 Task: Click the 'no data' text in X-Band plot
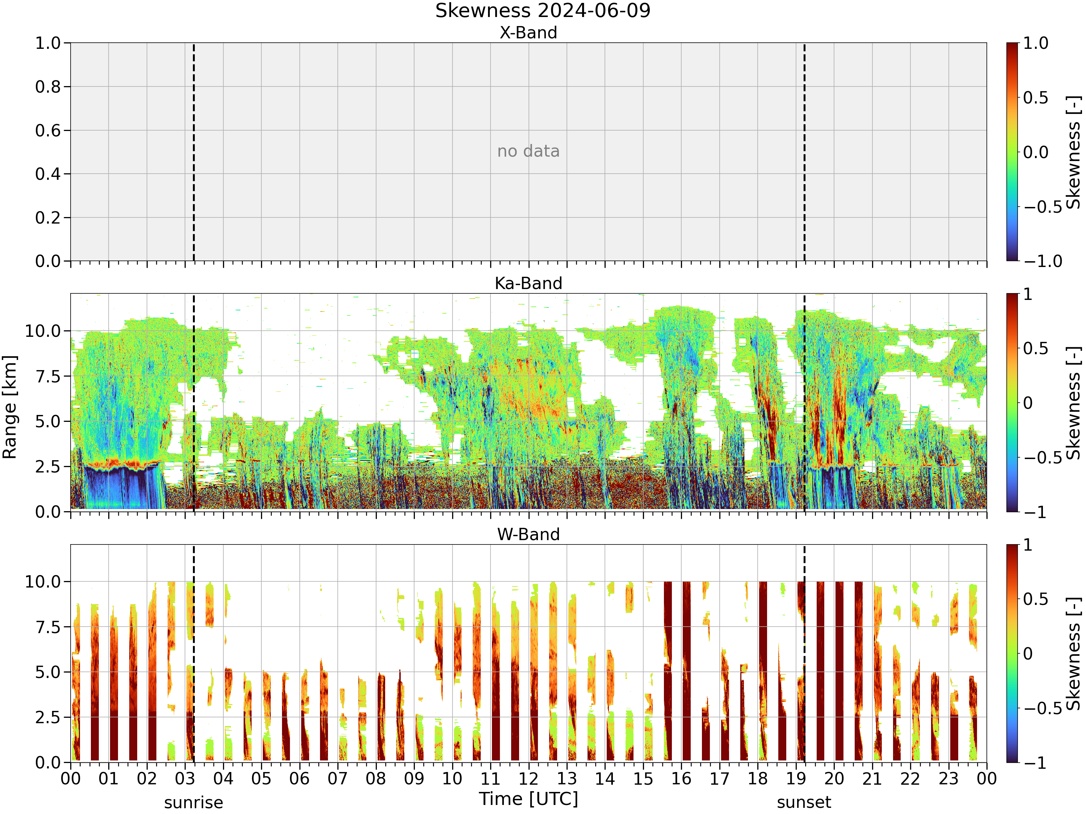tap(528, 151)
